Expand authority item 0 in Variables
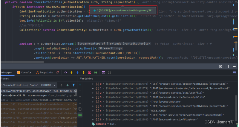The height and width of the screenshot is (127, 239). pos(93,84)
